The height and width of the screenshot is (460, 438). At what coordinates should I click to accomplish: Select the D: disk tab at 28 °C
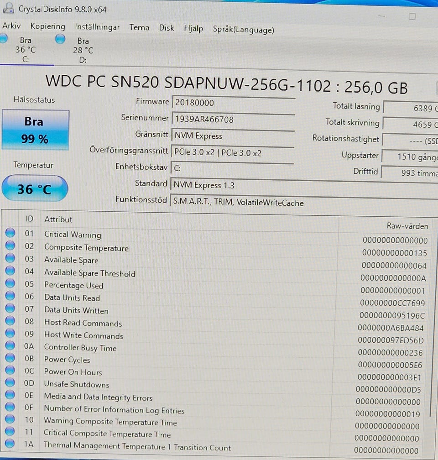click(x=83, y=50)
